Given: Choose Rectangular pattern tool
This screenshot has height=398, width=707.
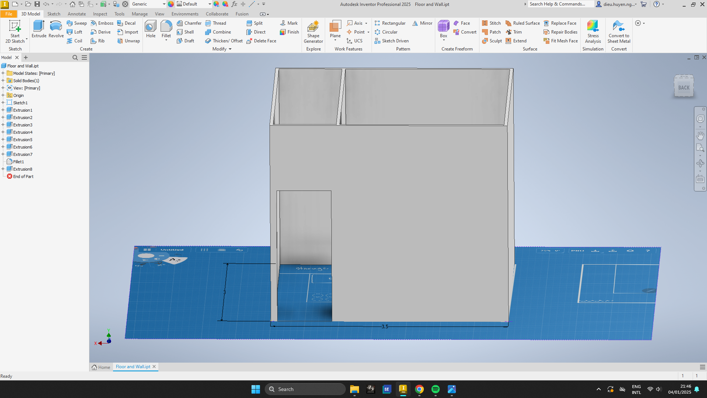Looking at the screenshot, I should (390, 23).
